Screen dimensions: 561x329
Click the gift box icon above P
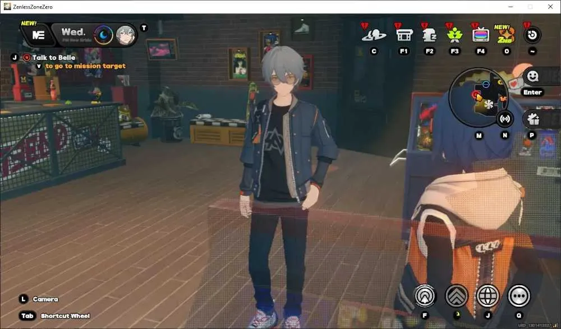(533, 119)
